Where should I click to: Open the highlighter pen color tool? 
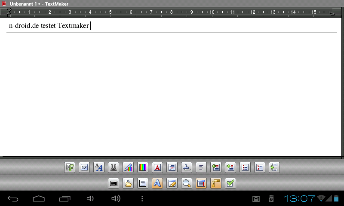click(128, 167)
